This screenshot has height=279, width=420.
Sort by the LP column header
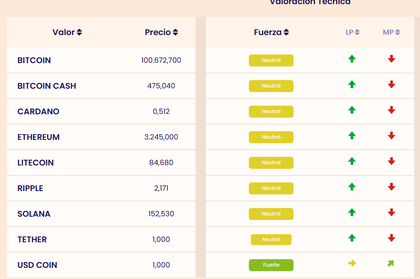353,32
